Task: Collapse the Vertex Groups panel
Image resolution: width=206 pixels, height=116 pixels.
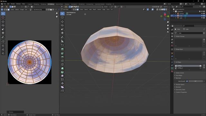Action: click(180, 36)
